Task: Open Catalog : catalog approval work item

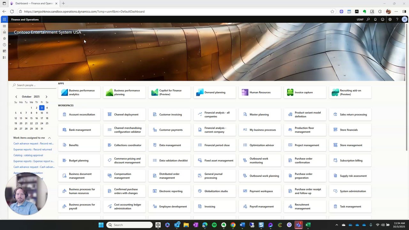Action: 28,155
